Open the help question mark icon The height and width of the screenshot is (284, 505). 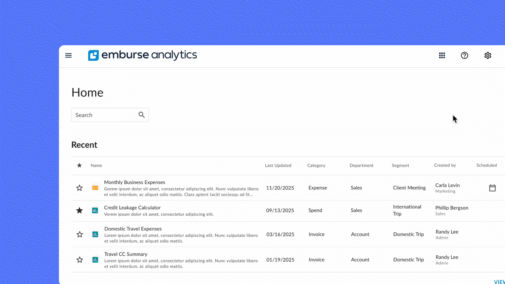pos(464,55)
